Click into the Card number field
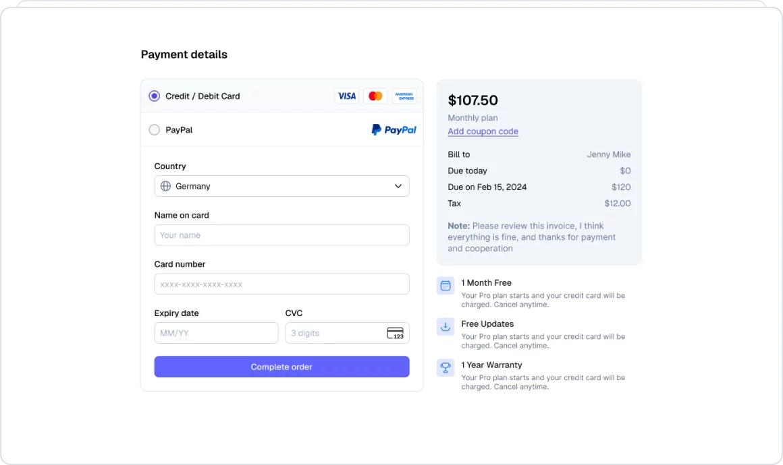Screen dimensions: 783x465 [x=281, y=284]
